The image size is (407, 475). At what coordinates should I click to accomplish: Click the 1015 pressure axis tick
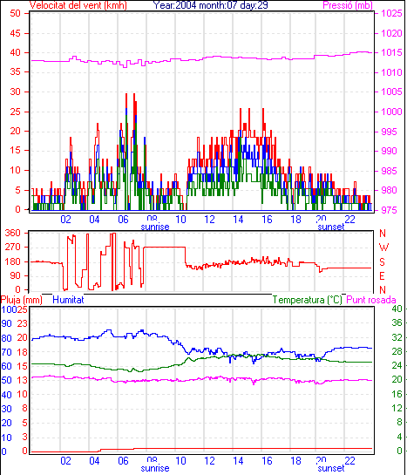(392, 52)
